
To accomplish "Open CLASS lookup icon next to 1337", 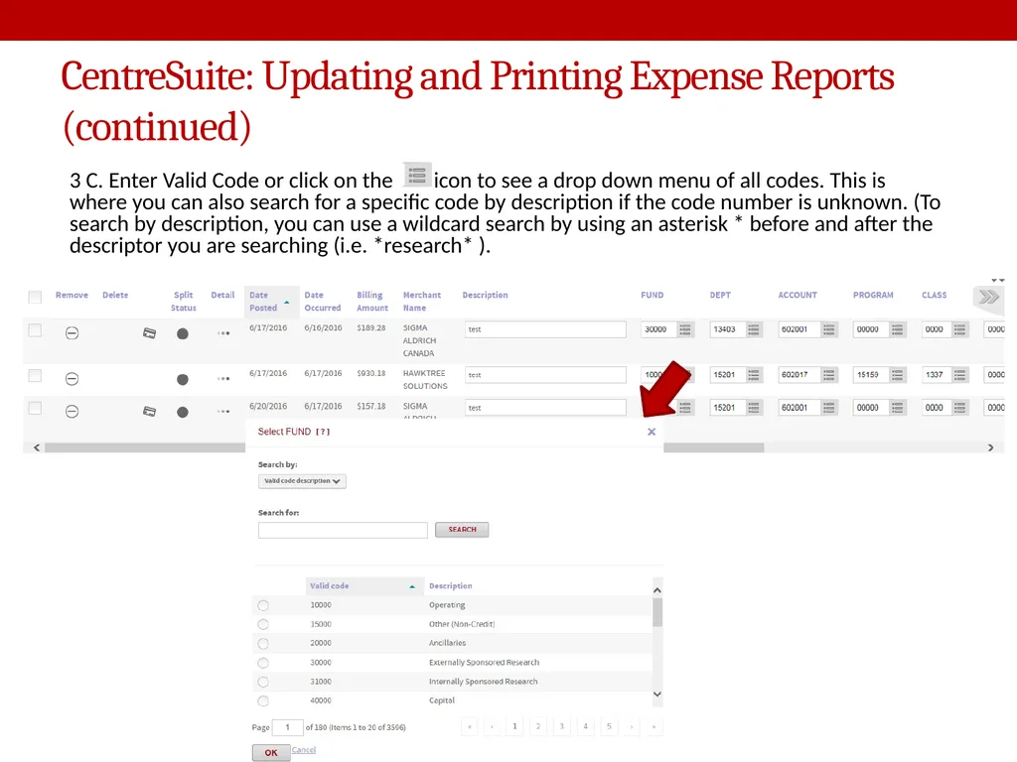I will (960, 375).
